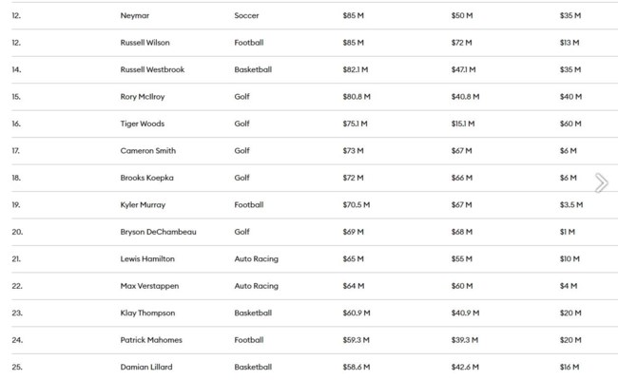Select Klay Thompson's name
The height and width of the screenshot is (380, 618).
point(147,313)
